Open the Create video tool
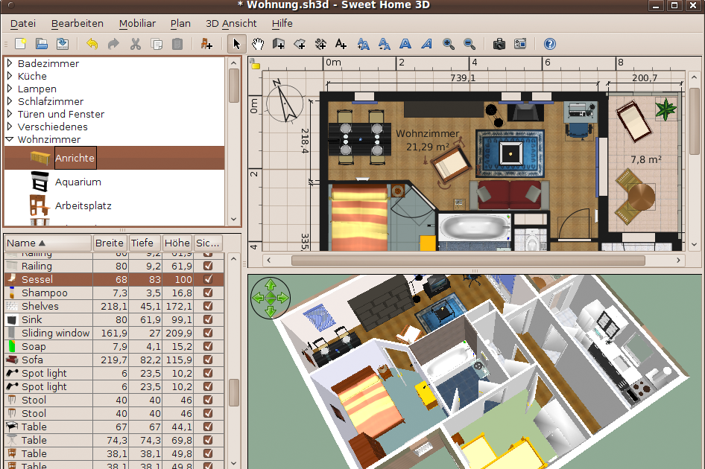The width and height of the screenshot is (705, 469). click(x=522, y=44)
